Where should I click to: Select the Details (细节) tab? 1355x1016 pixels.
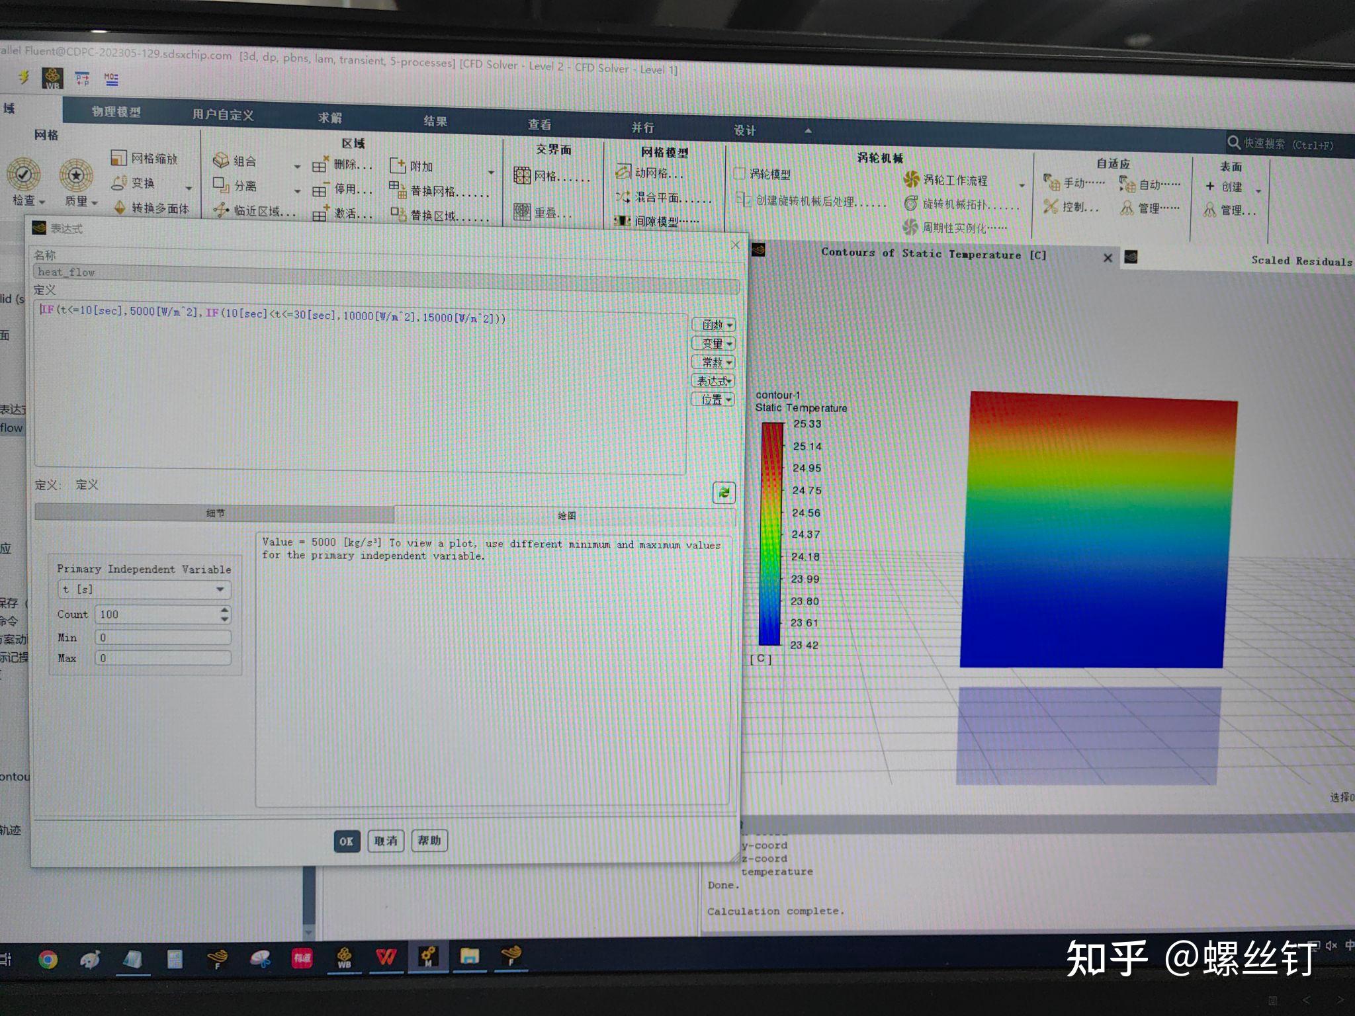(214, 513)
